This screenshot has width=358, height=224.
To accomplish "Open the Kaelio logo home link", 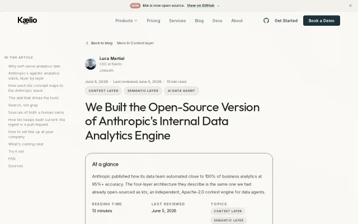I will [27, 20].
